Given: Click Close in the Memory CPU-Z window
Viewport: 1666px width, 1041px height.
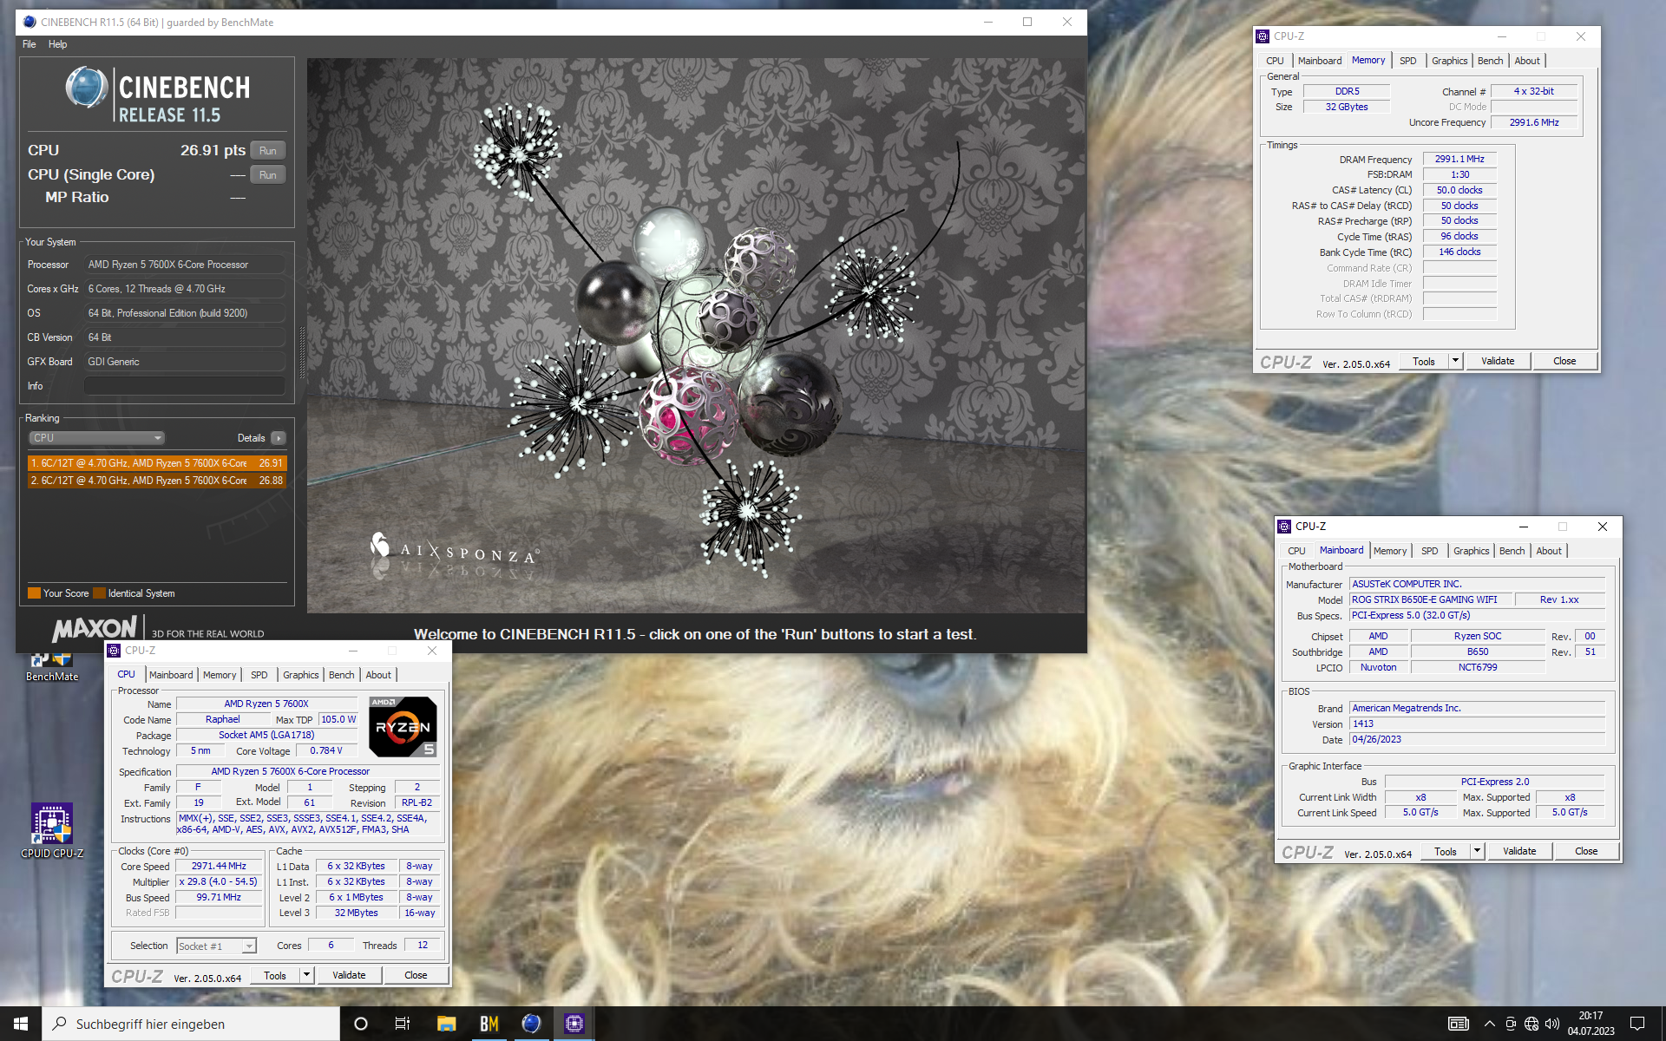Looking at the screenshot, I should (x=1564, y=361).
